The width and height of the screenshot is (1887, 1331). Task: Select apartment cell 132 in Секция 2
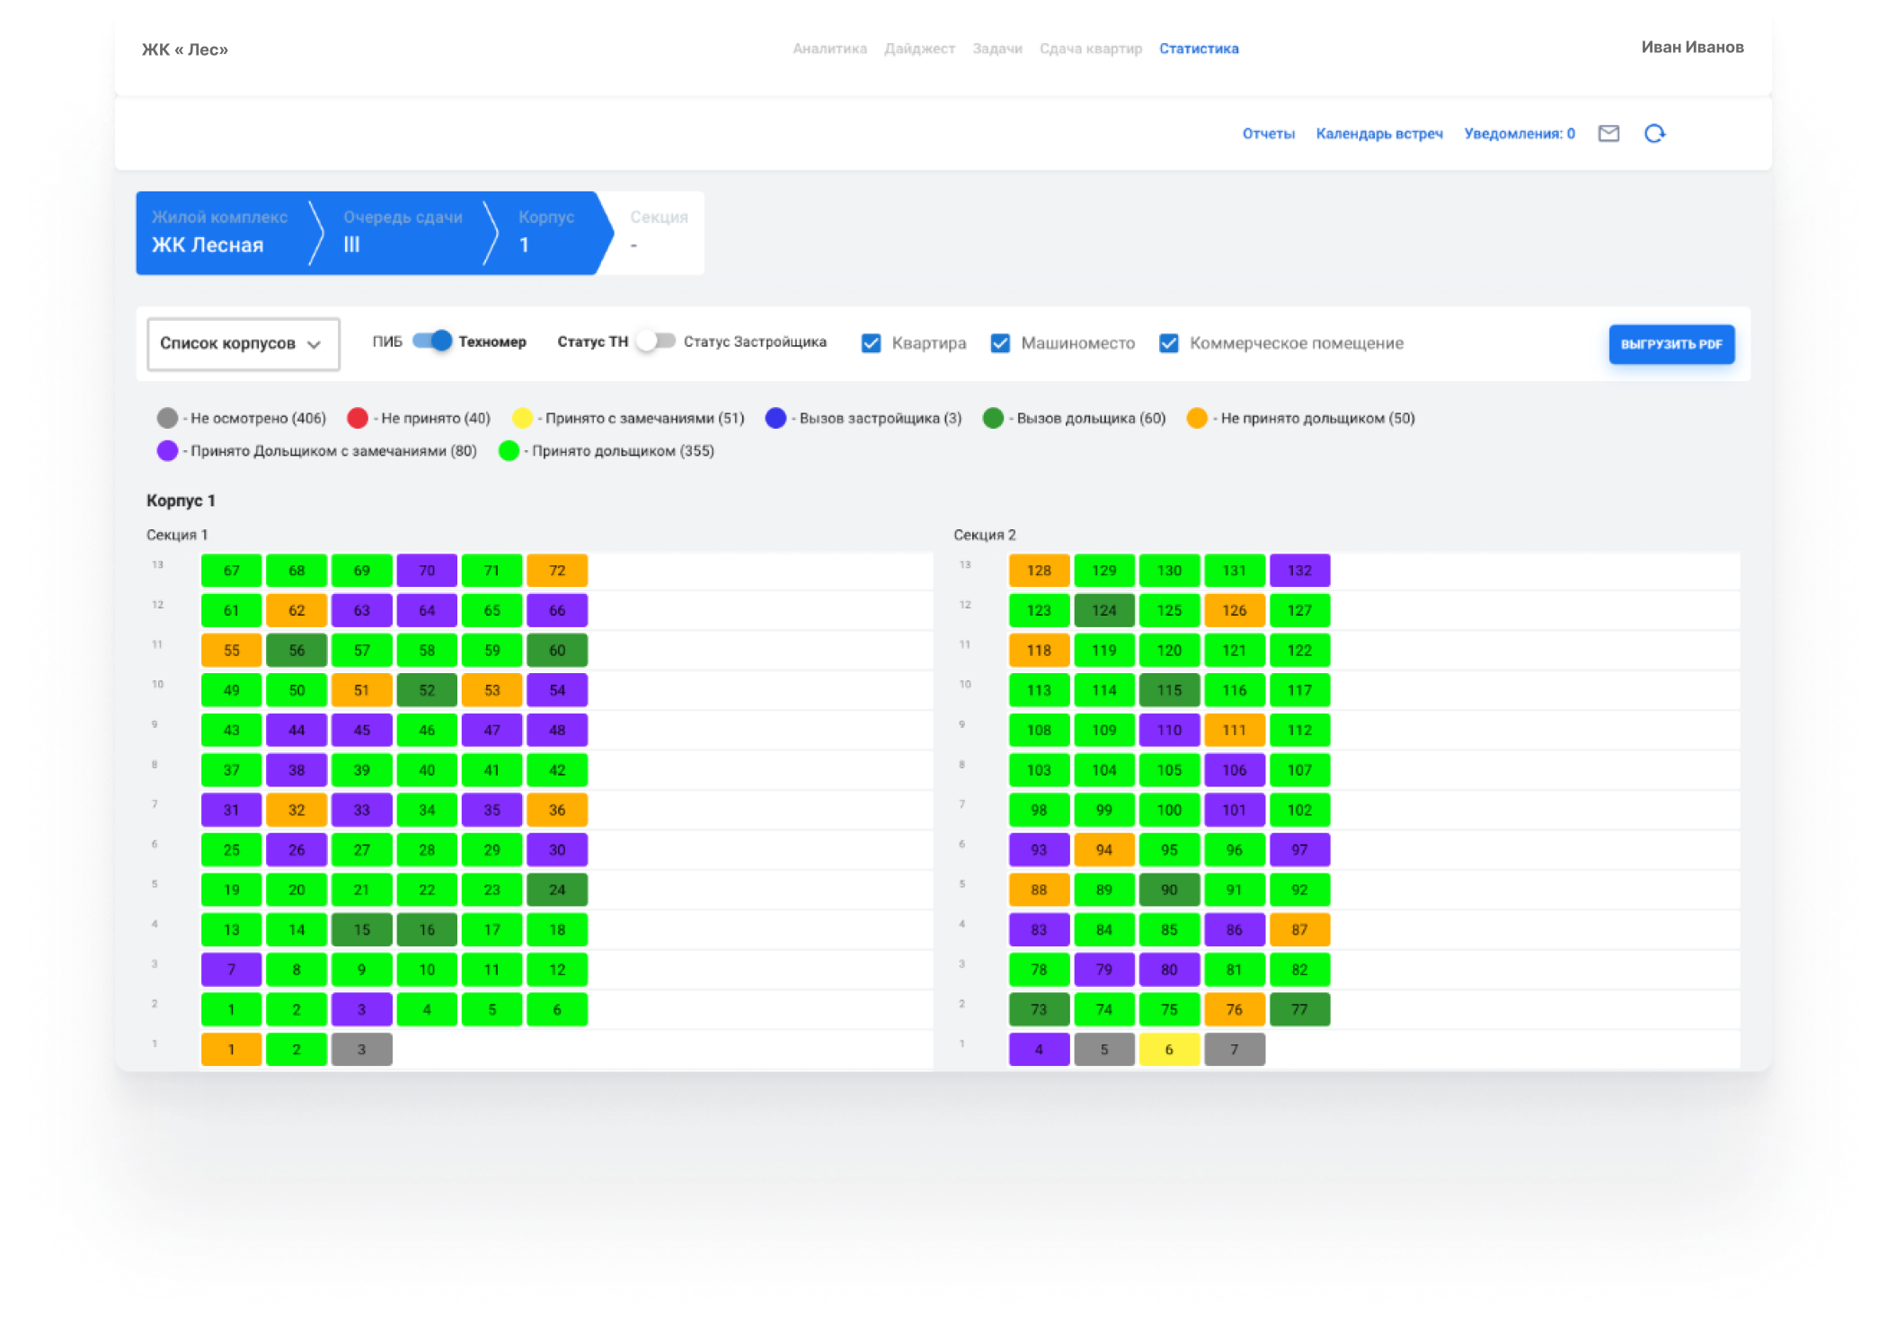click(x=1299, y=571)
